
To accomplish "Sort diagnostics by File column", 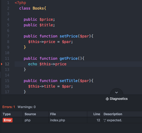I will tap(53, 114).
